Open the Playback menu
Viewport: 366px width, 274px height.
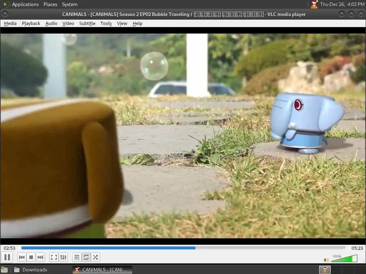click(31, 23)
